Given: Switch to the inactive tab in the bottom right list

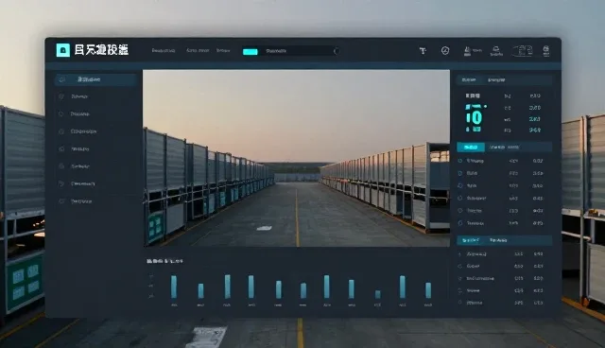Looking at the screenshot, I should click(x=498, y=240).
